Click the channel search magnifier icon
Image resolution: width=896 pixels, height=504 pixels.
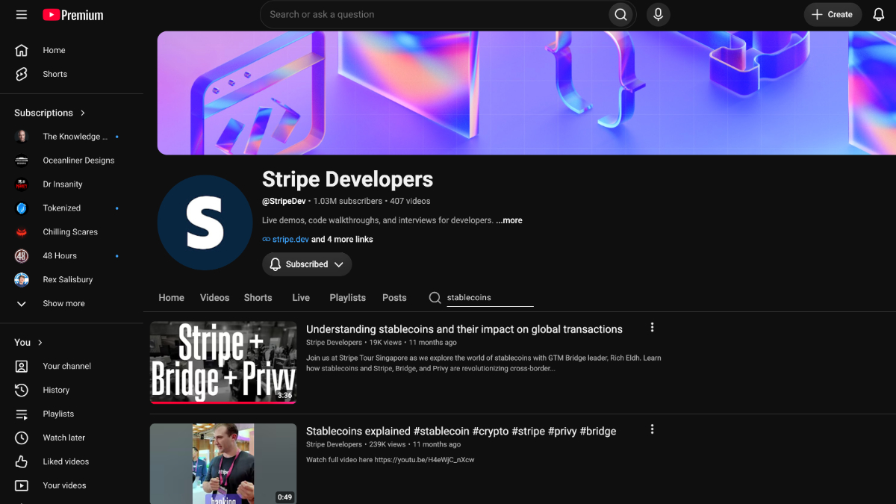[x=435, y=298]
